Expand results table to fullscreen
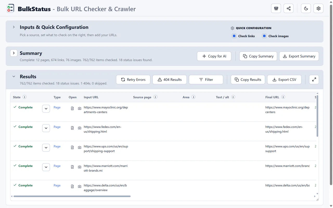The width and height of the screenshot is (333, 208). tap(314, 80)
